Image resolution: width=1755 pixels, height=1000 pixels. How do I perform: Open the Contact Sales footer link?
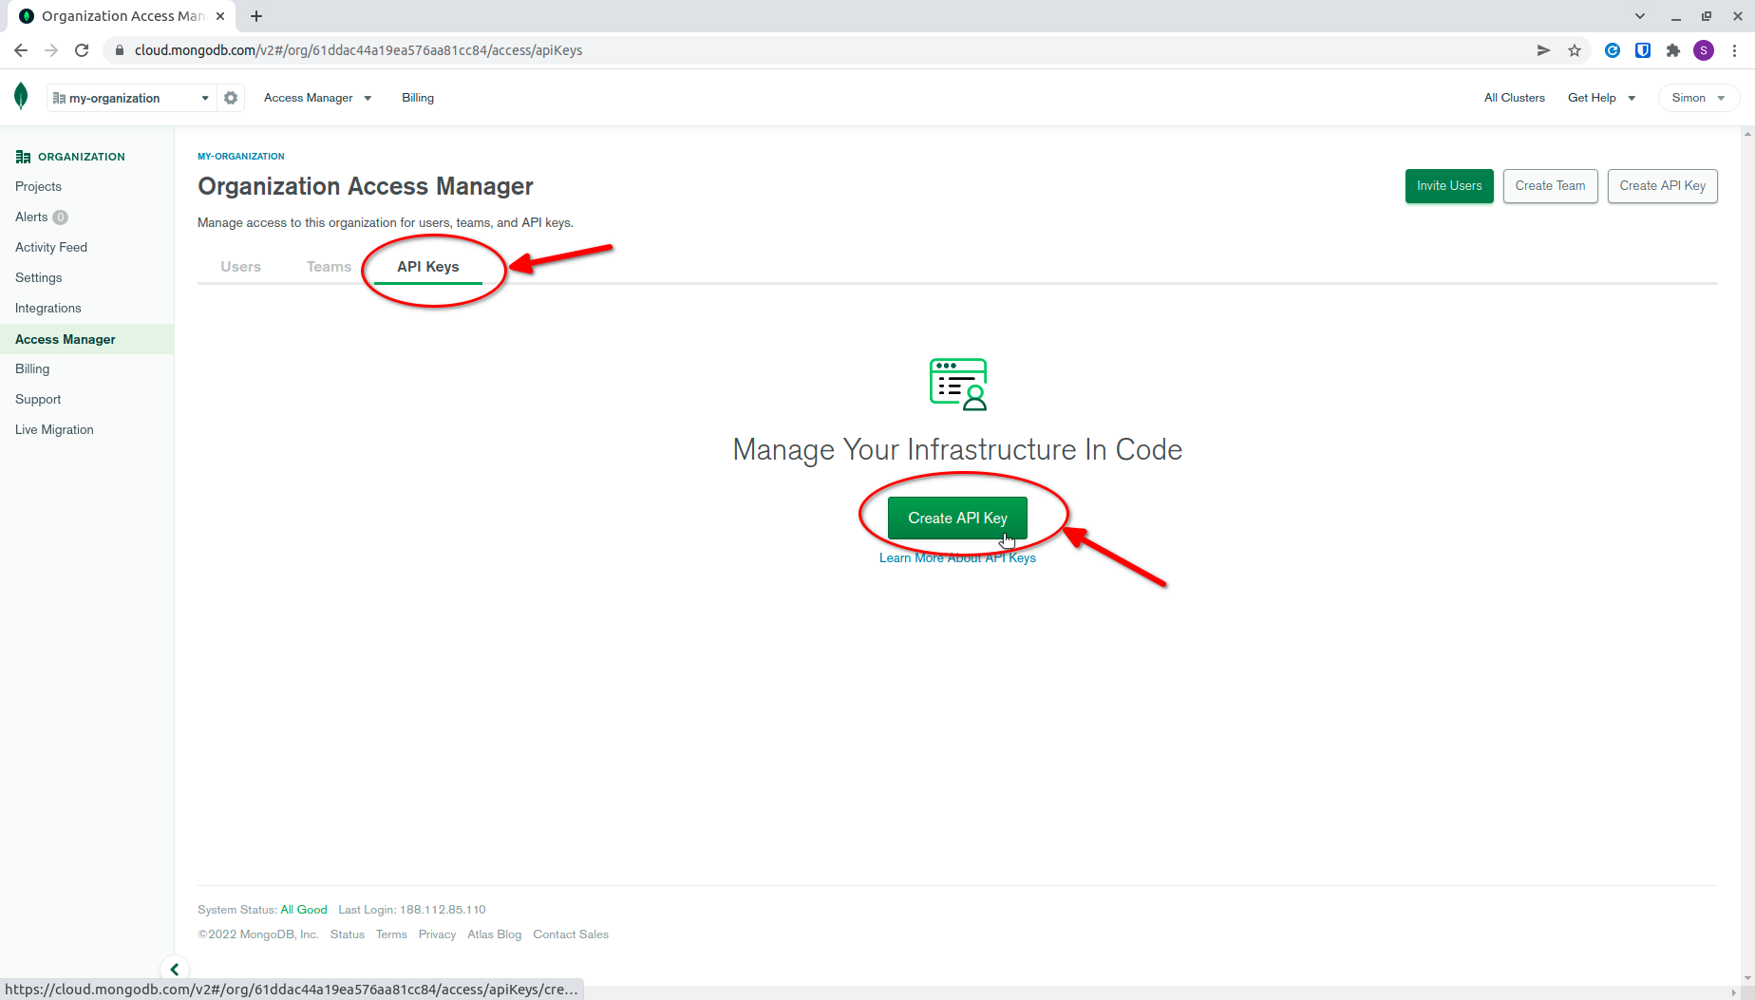point(571,934)
